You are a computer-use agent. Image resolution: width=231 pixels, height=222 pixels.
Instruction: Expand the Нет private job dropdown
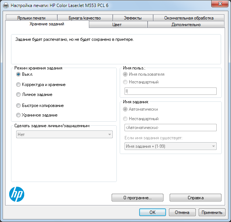[64, 135]
